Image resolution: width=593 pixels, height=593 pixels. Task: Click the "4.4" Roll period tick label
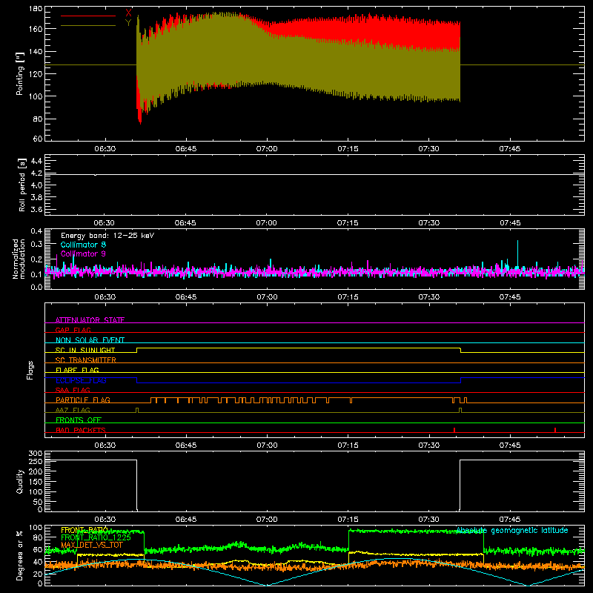pos(36,161)
